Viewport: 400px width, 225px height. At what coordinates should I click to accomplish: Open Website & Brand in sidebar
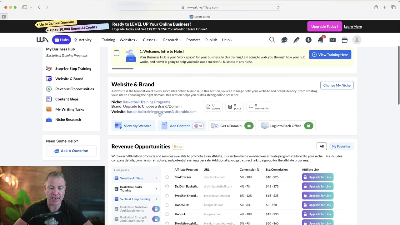click(x=69, y=79)
